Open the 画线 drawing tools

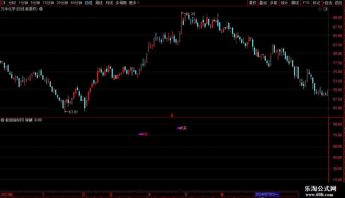(x=295, y=3)
